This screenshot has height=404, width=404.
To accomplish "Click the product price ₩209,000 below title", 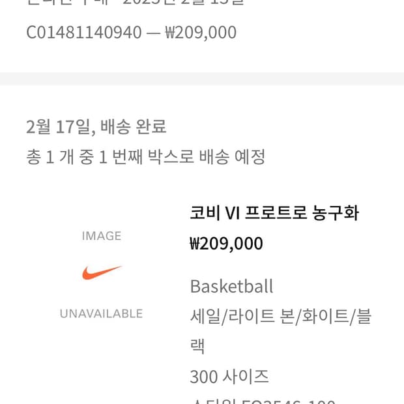I will [x=226, y=244].
